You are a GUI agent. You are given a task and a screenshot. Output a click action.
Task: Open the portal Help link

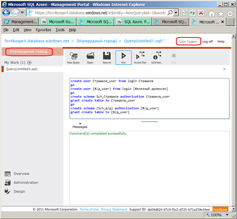221,41
